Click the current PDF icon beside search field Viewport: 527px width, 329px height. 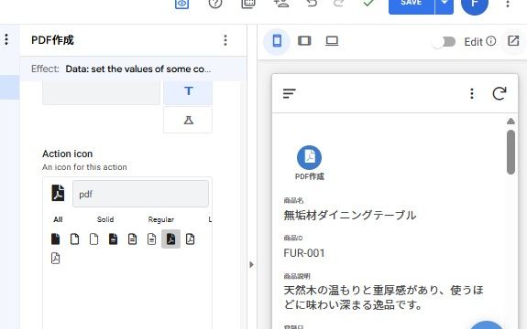58,193
